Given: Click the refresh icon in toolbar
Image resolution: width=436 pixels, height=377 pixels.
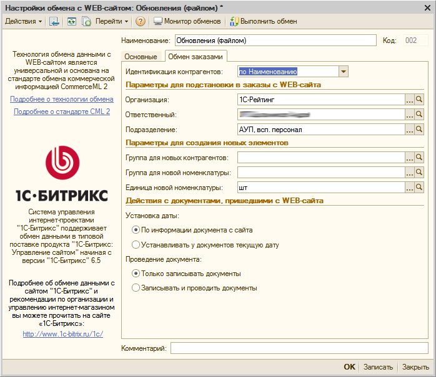Looking at the screenshot, I should [x=71, y=21].
